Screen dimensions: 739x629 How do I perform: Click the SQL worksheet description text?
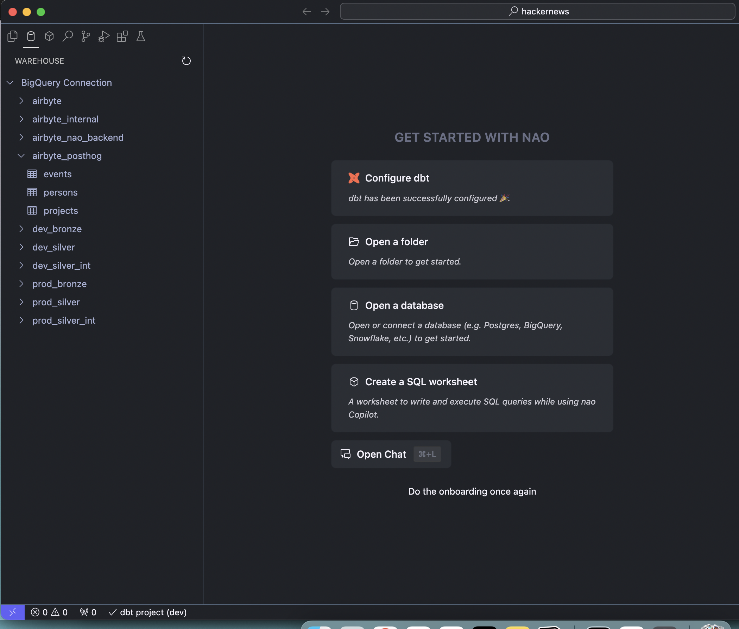point(472,408)
